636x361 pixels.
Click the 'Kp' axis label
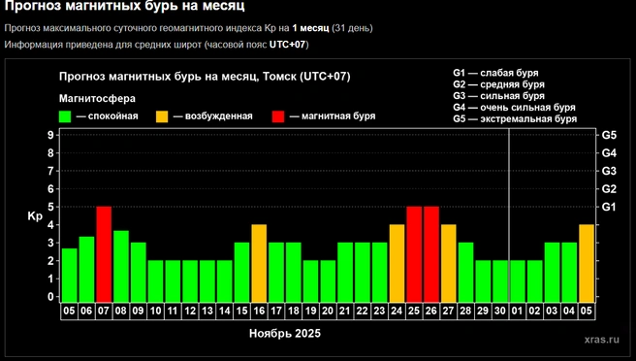tap(35, 216)
